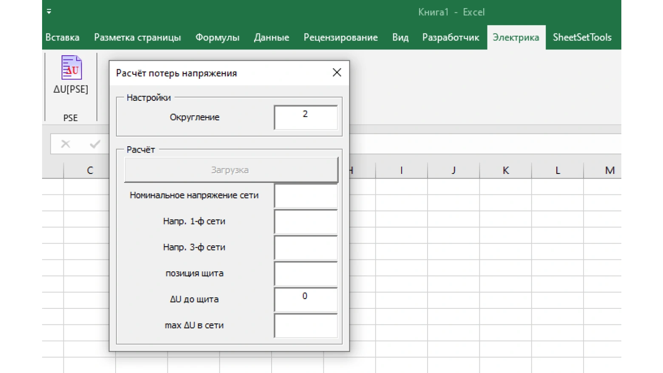Select the Данные ribbon tab
This screenshot has width=663, height=373.
272,37
